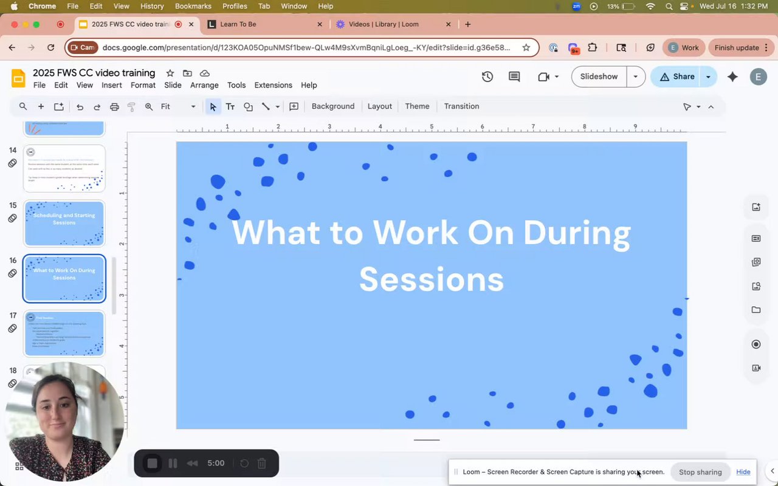The image size is (778, 486).
Task: Open macOS Spotlight search icon
Action: (669, 6)
